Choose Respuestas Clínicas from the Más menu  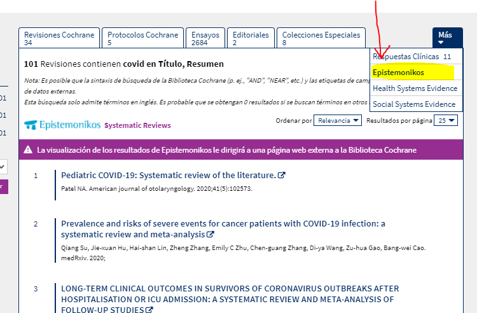pyautogui.click(x=411, y=57)
